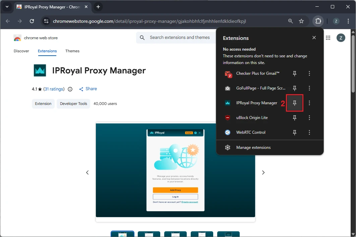Switch to the Themes tab
This screenshot has width=356, height=237.
point(72,51)
